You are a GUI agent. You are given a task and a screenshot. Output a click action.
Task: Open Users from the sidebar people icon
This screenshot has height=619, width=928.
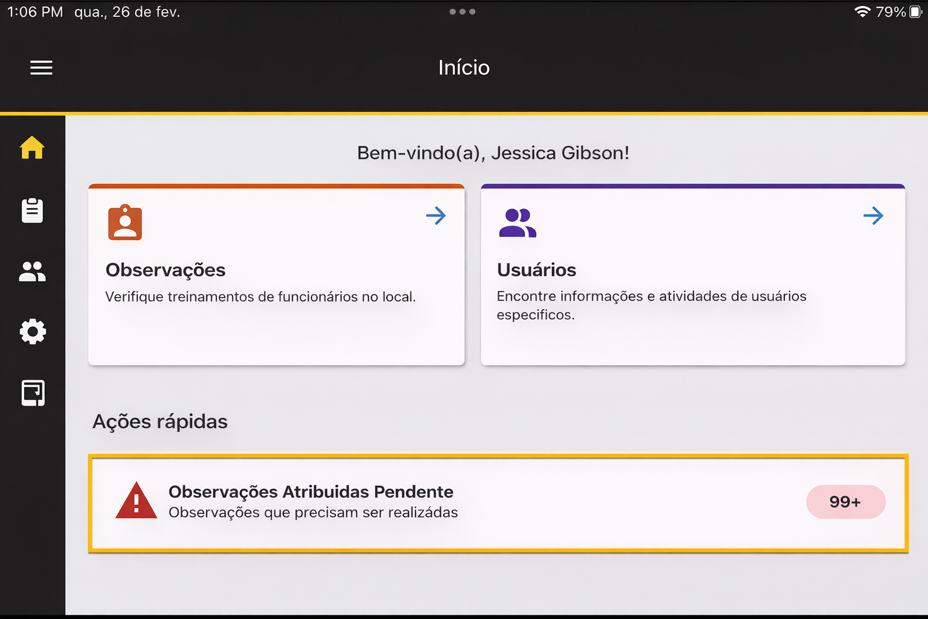[x=32, y=271]
